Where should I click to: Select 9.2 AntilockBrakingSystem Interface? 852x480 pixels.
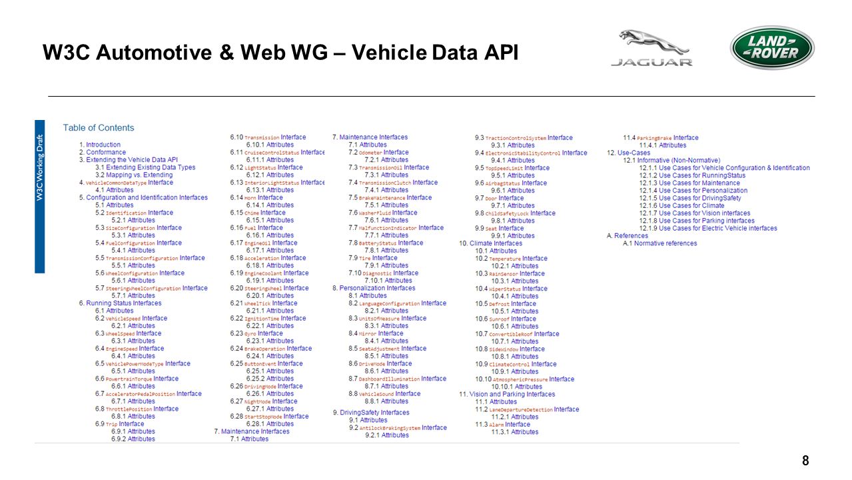click(398, 428)
